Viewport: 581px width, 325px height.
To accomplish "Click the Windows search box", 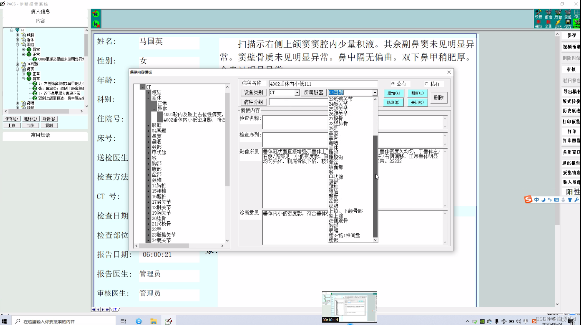I will click(64, 321).
